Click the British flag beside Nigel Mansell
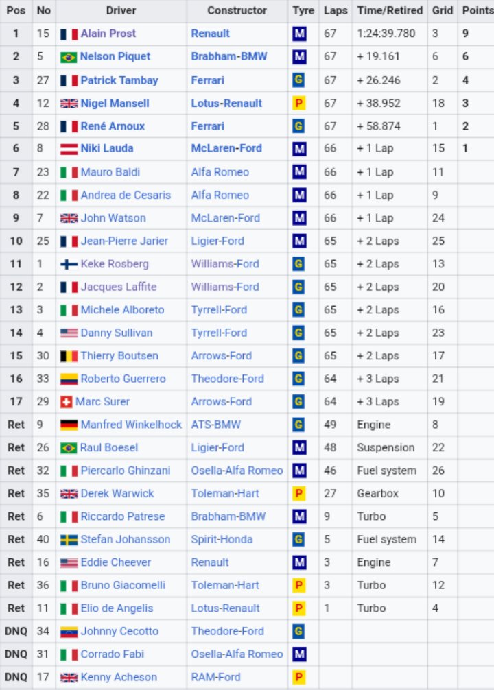494x690 pixels. (69, 104)
